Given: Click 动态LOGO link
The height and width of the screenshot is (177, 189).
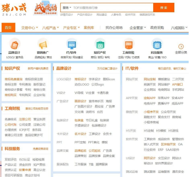Looking at the screenshot, I should click(82, 84).
